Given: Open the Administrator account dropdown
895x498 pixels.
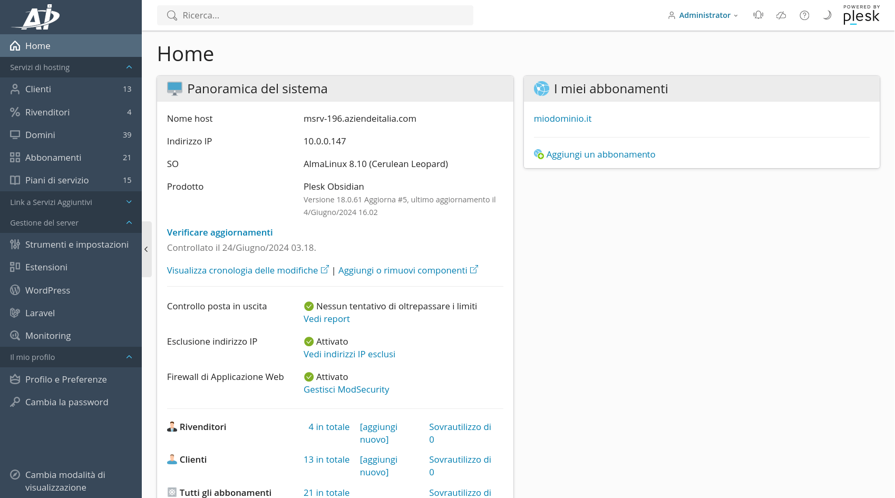Looking at the screenshot, I should point(703,15).
